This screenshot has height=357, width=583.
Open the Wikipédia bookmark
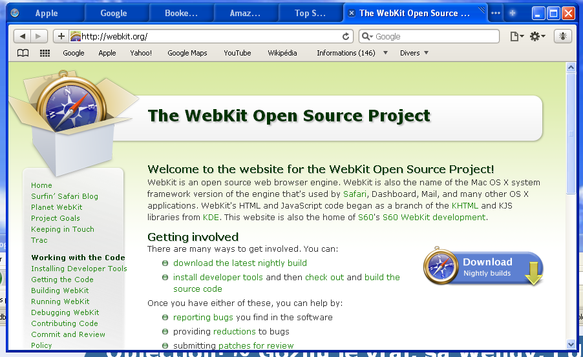282,53
